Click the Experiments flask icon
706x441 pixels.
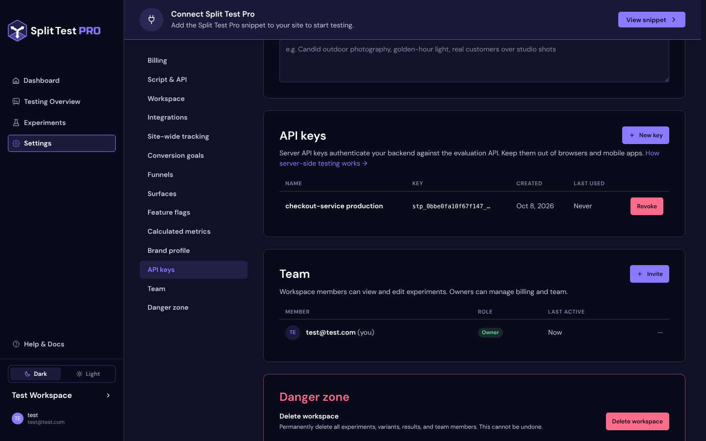pyautogui.click(x=16, y=122)
